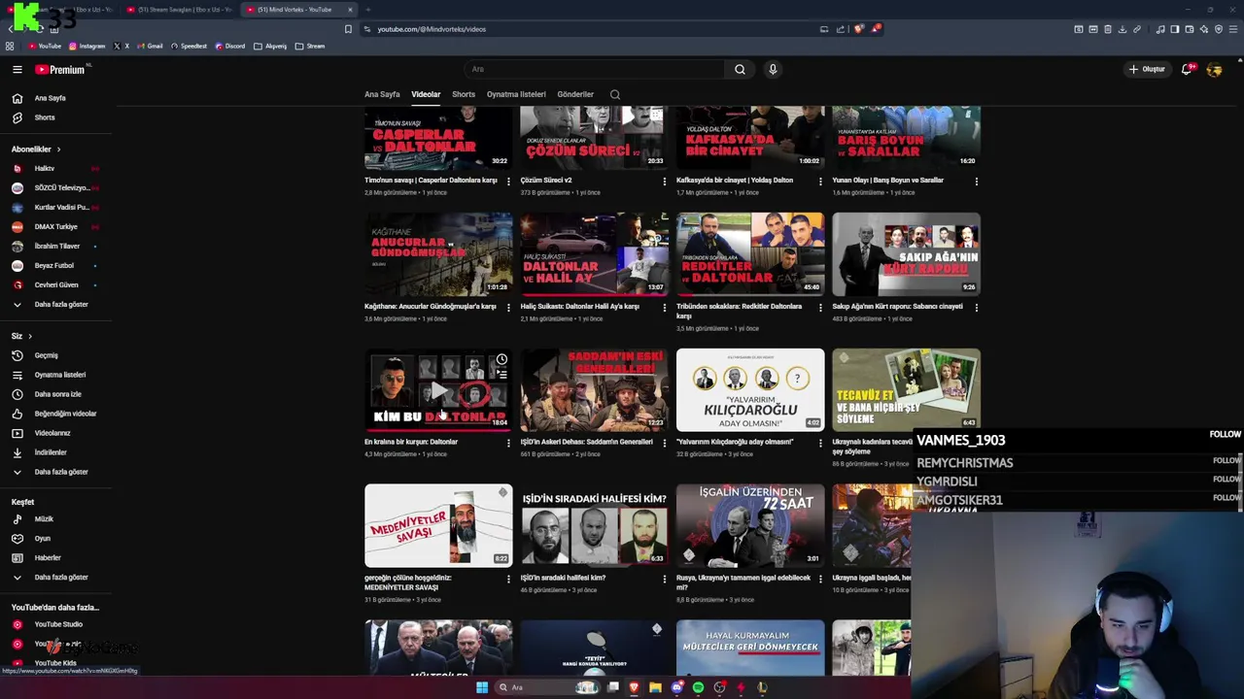
Task: Open Medeniyetler Savaşı video thumbnail
Action: 438,525
